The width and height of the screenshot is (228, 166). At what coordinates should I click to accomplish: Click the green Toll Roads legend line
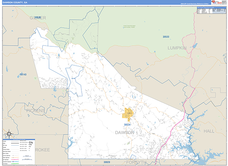[x=15, y=163]
